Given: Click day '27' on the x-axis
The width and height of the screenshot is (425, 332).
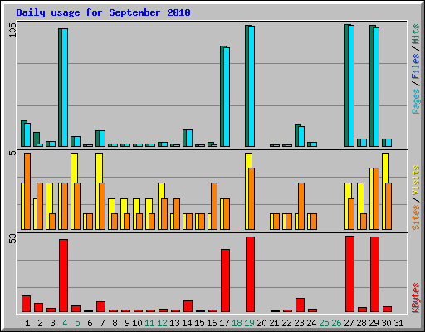Looking at the screenshot, I should pyautogui.click(x=349, y=323).
